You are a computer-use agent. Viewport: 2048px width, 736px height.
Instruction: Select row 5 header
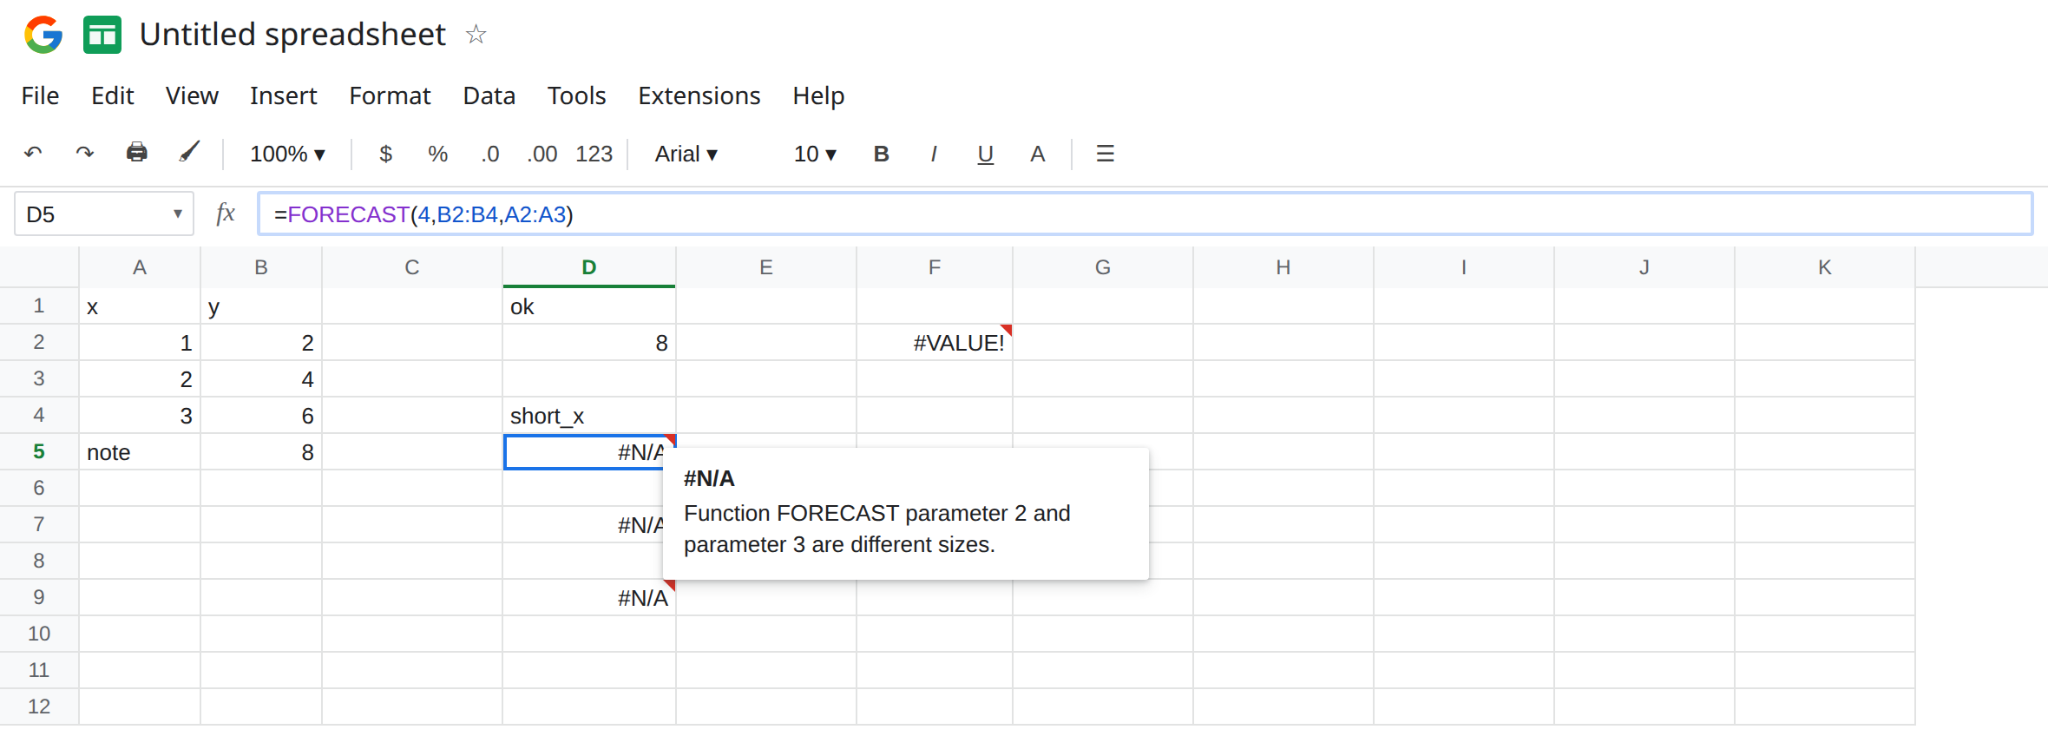pyautogui.click(x=39, y=451)
